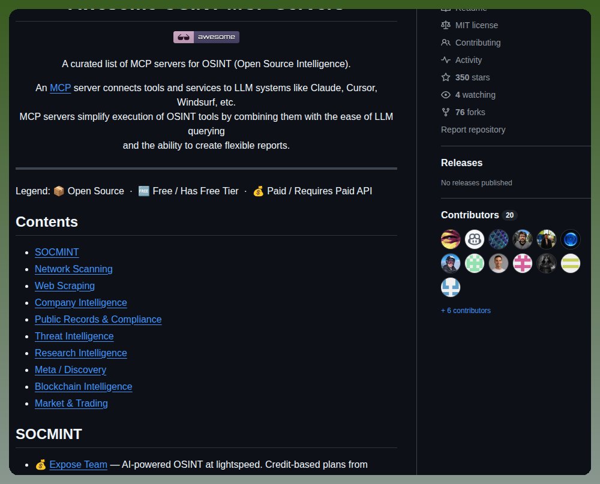
Task: Jump to Network Scanning section
Action: (73, 269)
